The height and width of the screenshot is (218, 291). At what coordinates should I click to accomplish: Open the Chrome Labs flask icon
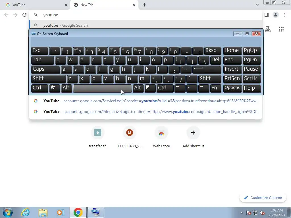(268, 29)
